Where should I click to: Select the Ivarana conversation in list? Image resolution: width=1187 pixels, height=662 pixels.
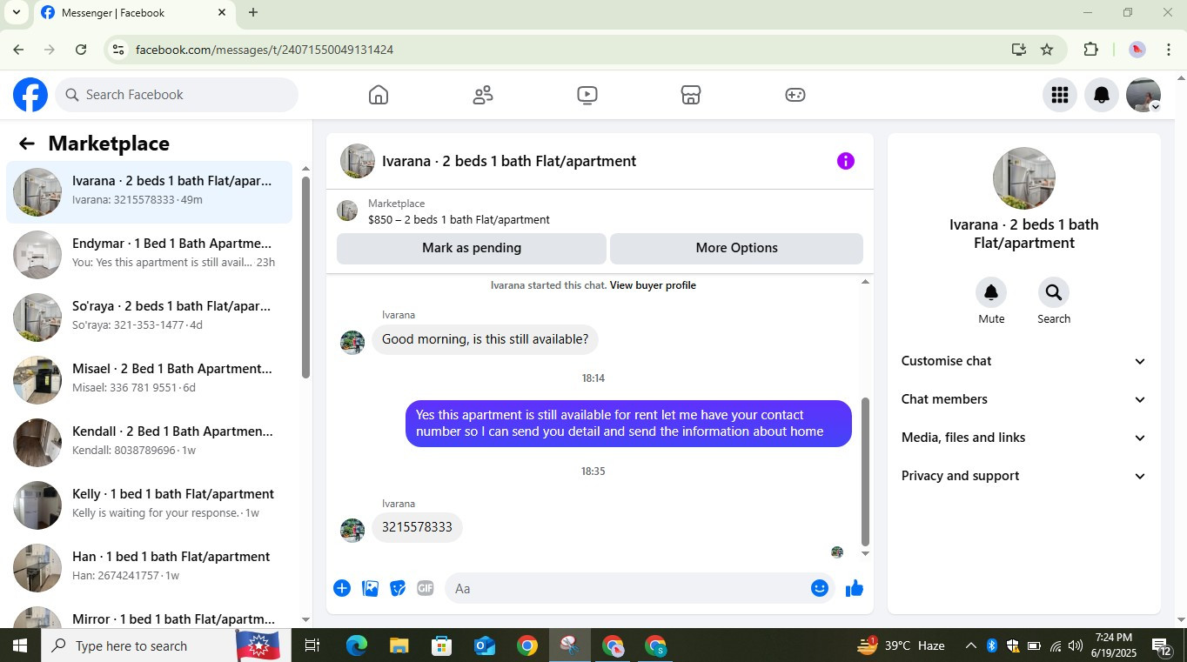[x=150, y=191]
